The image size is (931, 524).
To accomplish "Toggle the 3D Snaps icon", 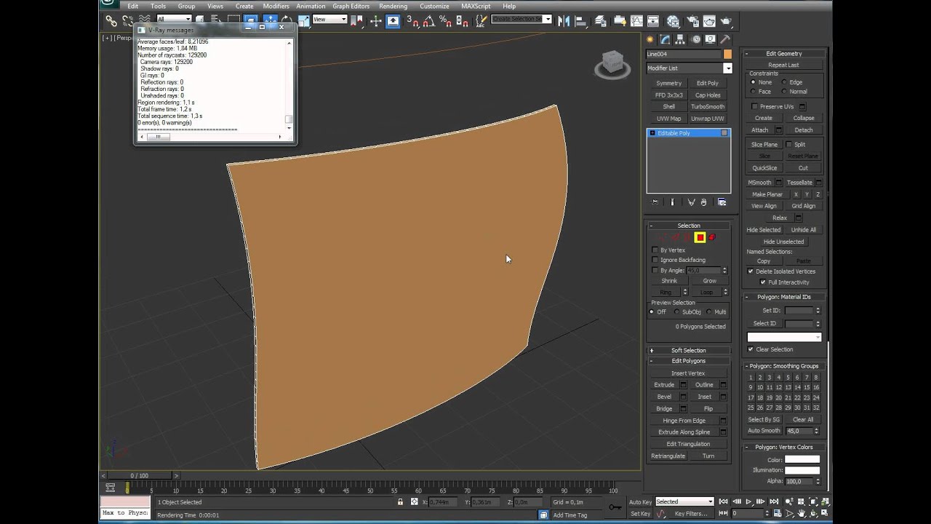I will click(413, 20).
